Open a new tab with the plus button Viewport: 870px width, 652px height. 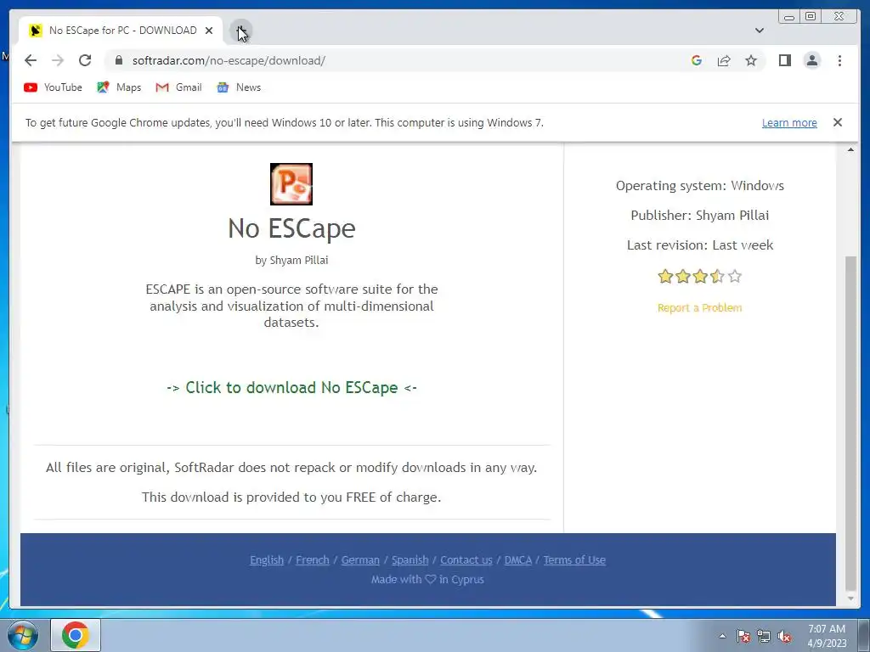click(x=240, y=31)
